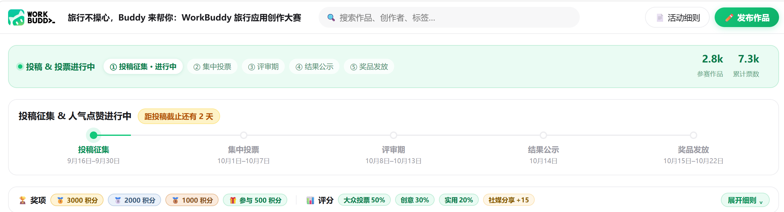Screen dimensions: 784x212
Task: Click the green status dot beside 投稿 & 投票进行中
Action: pyautogui.click(x=20, y=67)
